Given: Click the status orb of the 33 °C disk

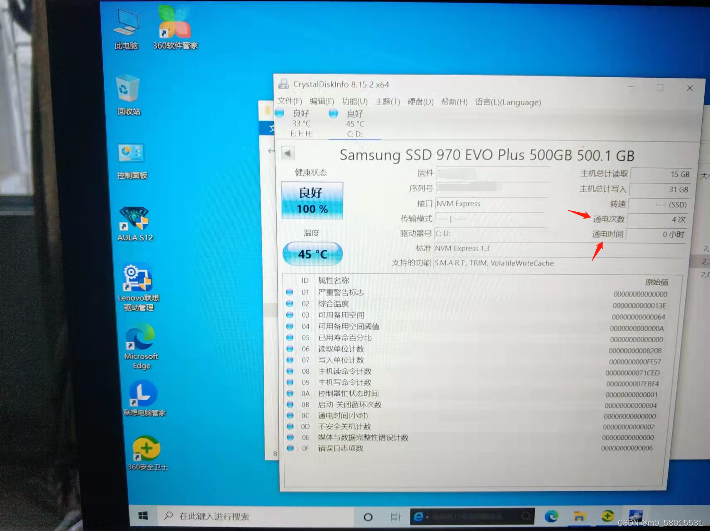Looking at the screenshot, I should point(280,113).
